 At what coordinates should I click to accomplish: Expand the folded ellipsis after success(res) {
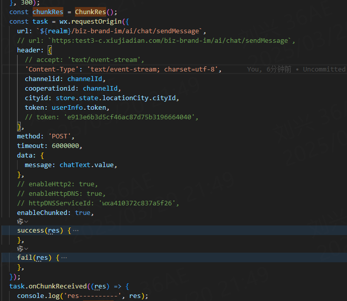75,231
